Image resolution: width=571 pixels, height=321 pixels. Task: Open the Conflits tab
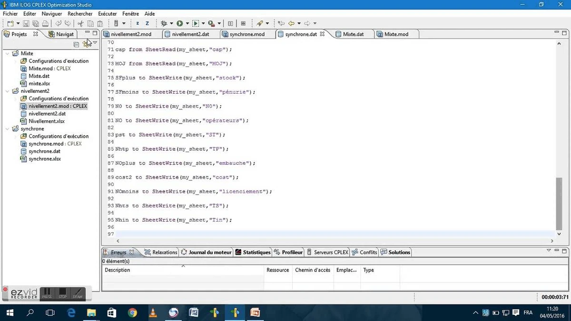pos(364,252)
